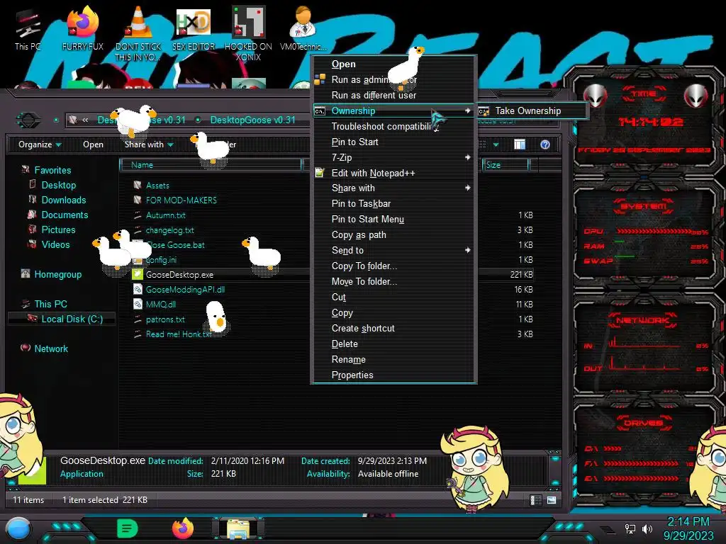Select Delete in the context menu
This screenshot has height=544, width=726.
[395, 344]
